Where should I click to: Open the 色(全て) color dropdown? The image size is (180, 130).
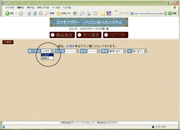click(x=139, y=51)
